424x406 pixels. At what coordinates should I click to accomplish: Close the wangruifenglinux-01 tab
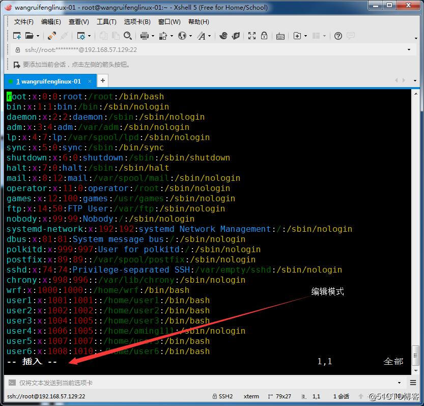click(90, 81)
